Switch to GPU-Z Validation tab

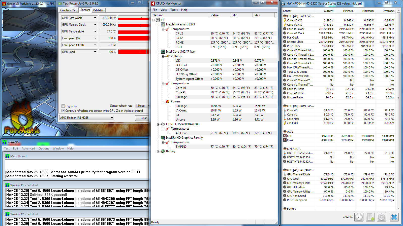pos(99,10)
